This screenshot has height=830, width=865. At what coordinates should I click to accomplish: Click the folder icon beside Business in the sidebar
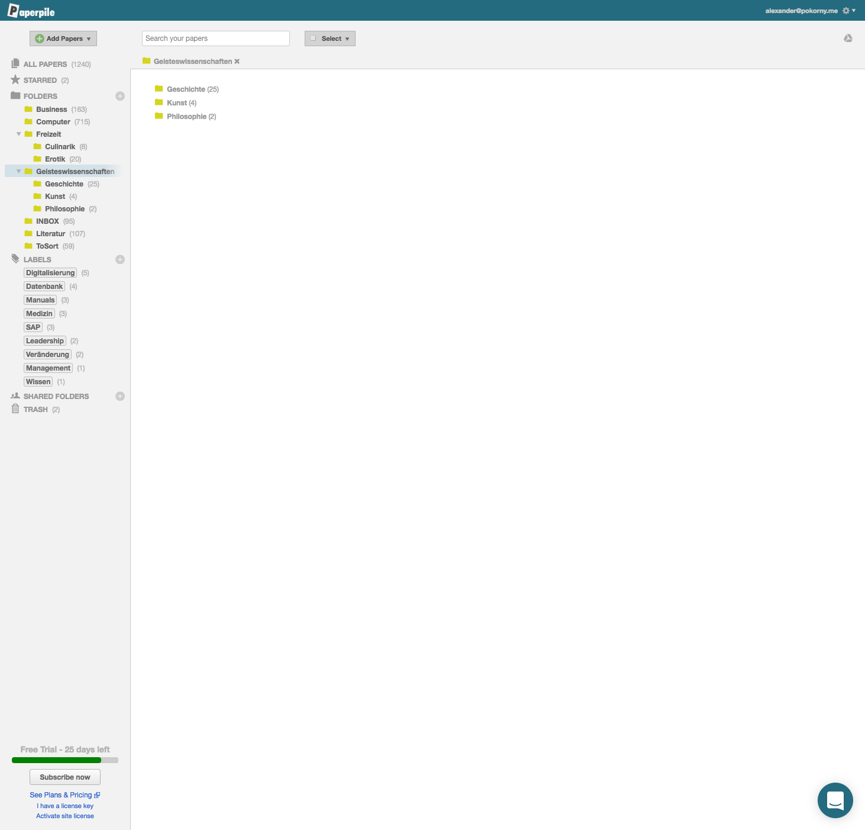[28, 109]
